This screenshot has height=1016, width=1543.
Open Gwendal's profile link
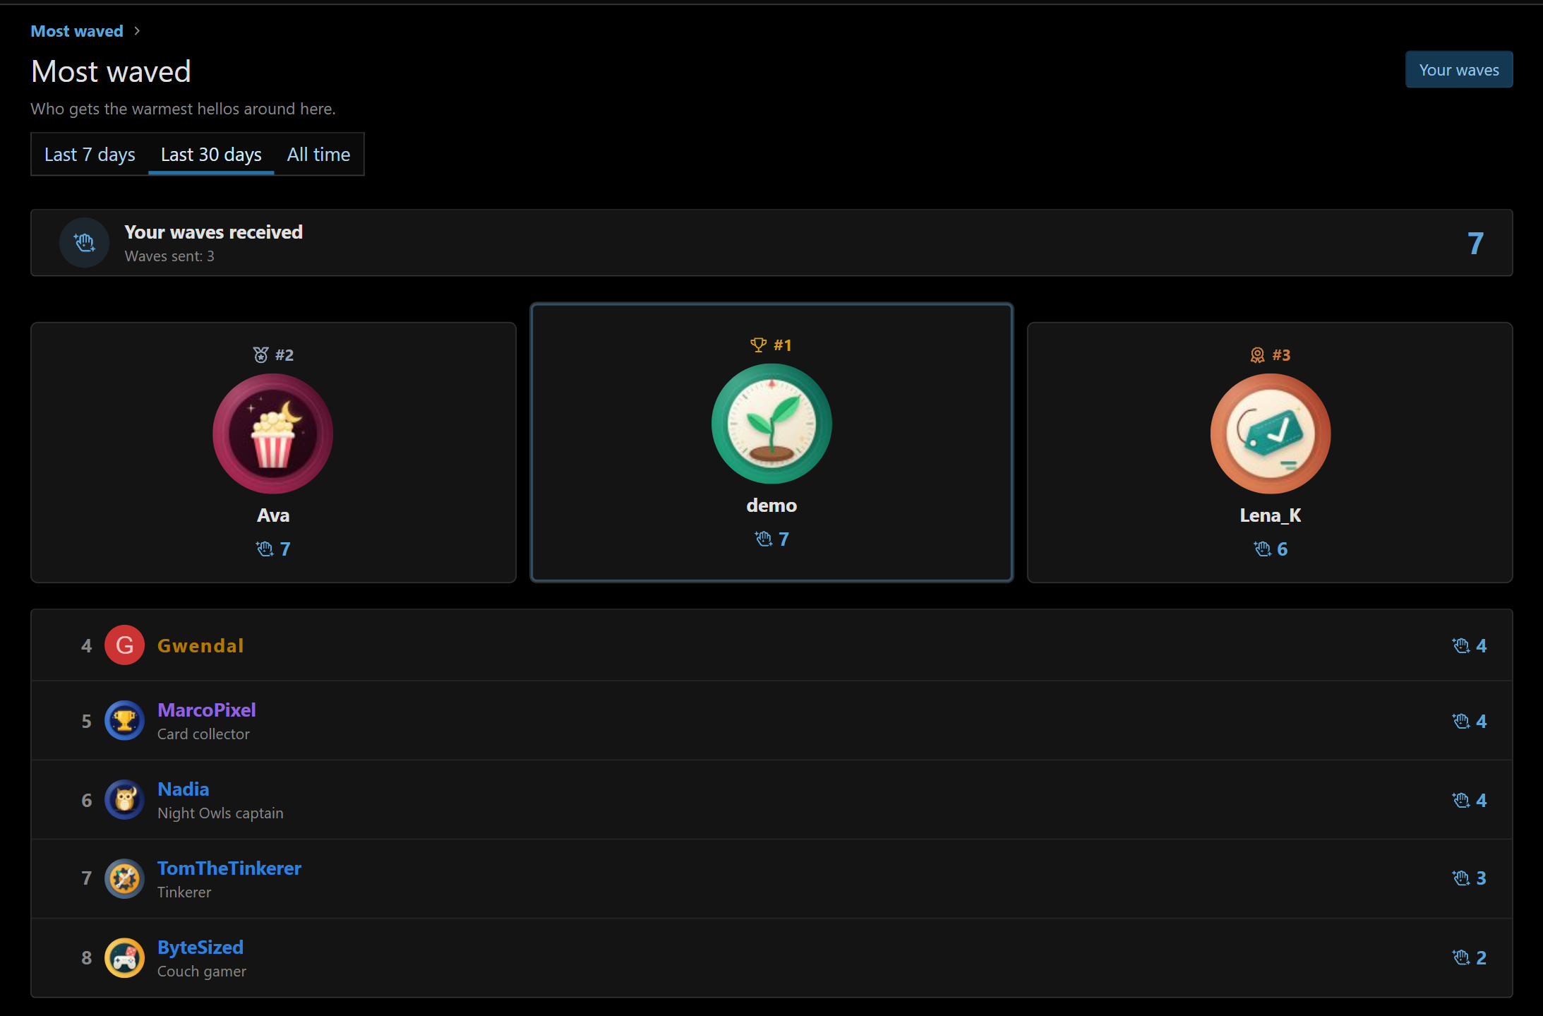coord(200,645)
